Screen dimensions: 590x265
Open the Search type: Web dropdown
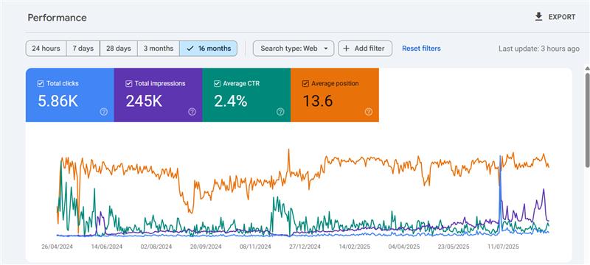(293, 49)
